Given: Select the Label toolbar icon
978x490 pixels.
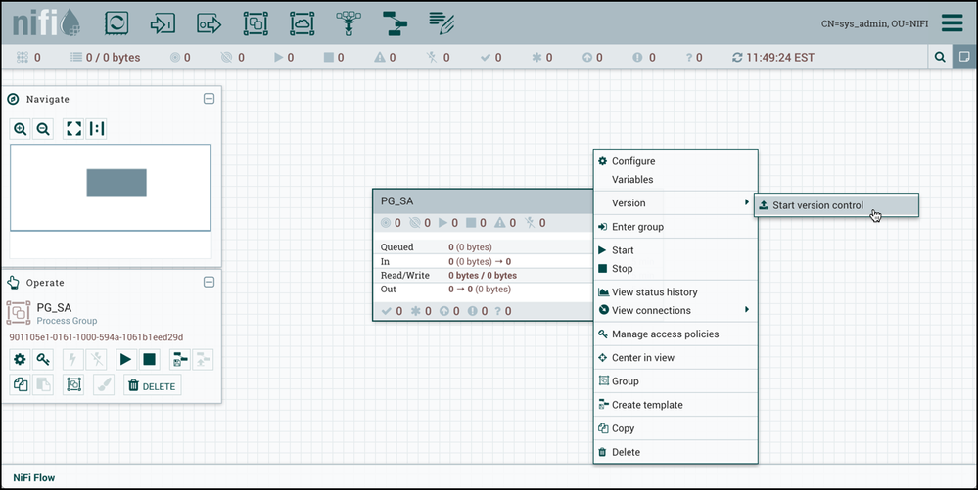Looking at the screenshot, I should point(442,22).
